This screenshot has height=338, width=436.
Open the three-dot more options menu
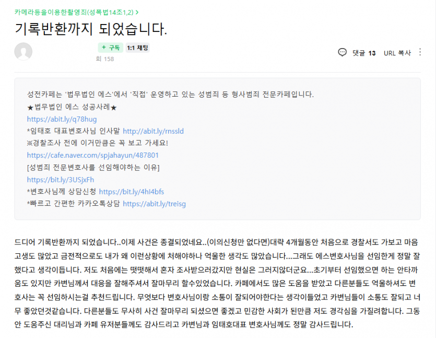(421, 52)
